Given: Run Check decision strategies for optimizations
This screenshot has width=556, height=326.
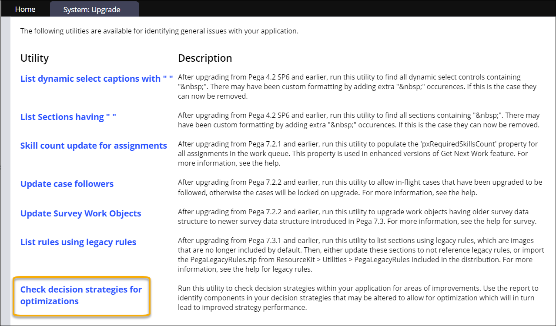Looking at the screenshot, I should 81,295.
